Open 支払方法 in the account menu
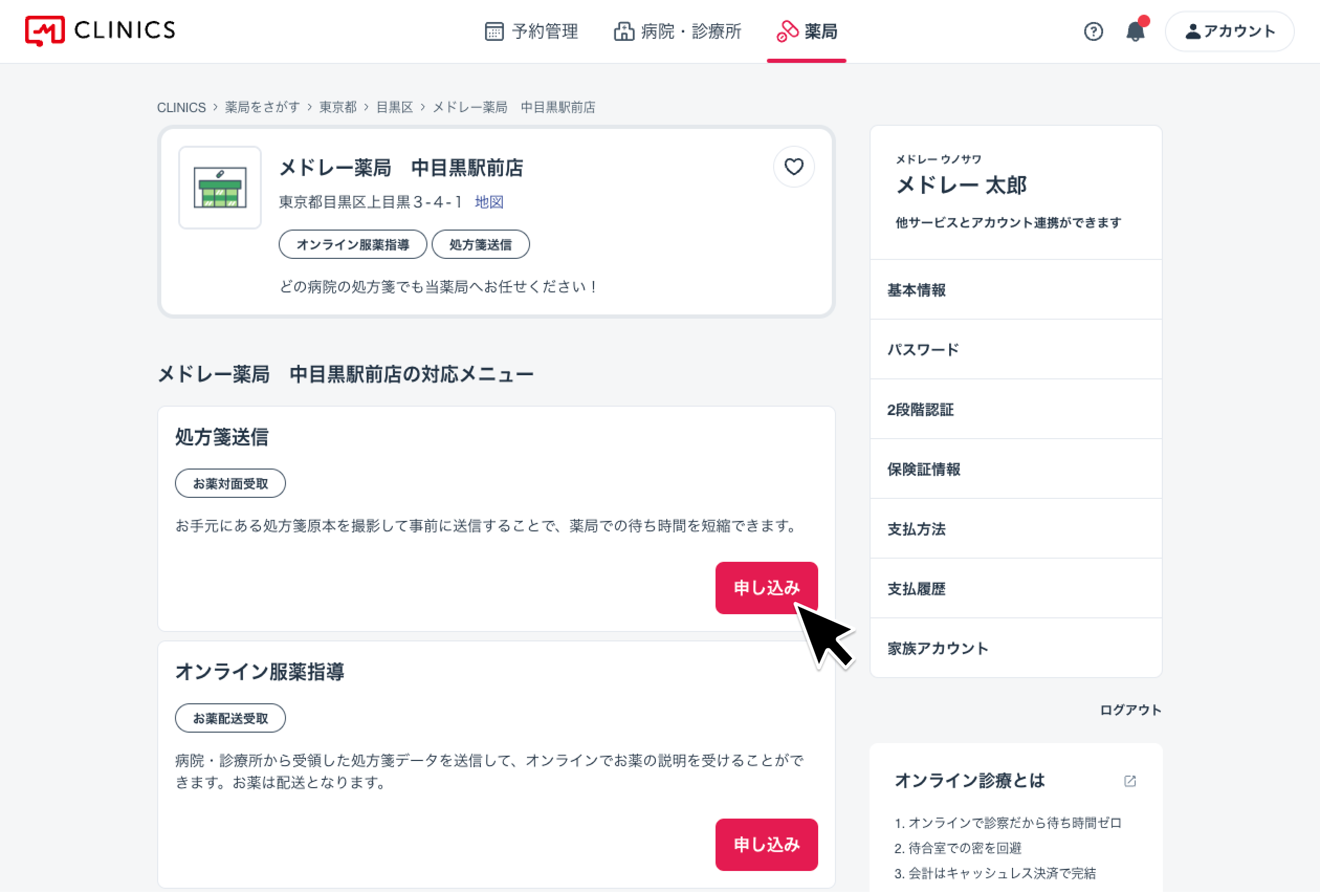 [1016, 529]
